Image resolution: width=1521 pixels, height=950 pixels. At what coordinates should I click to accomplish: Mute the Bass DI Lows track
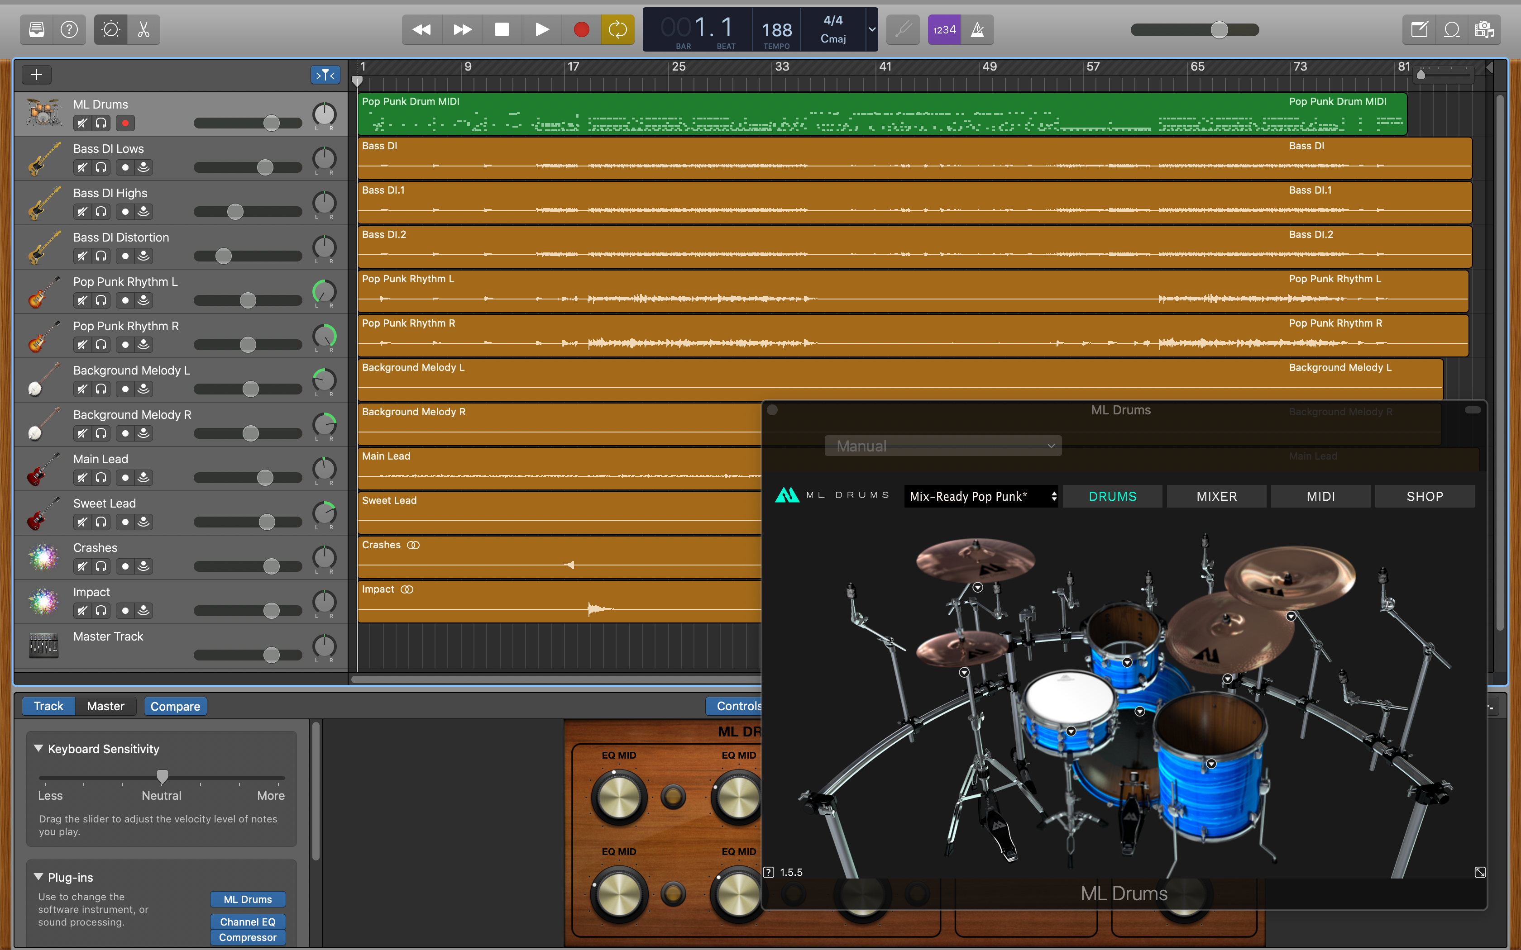coord(81,168)
